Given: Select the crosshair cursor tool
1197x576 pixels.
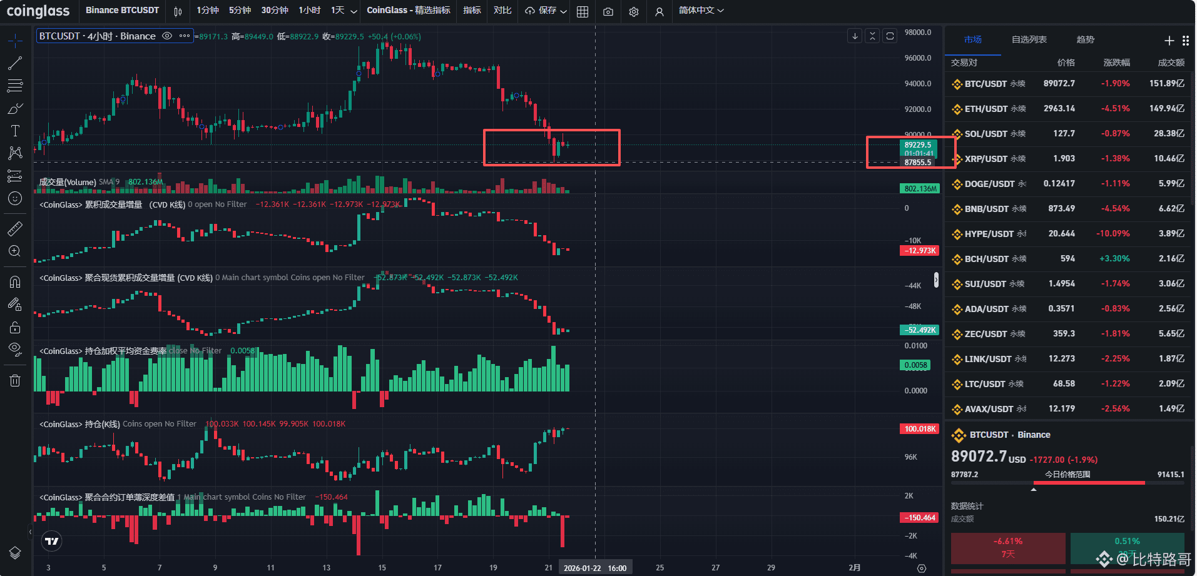Looking at the screenshot, I should click(x=15, y=39).
